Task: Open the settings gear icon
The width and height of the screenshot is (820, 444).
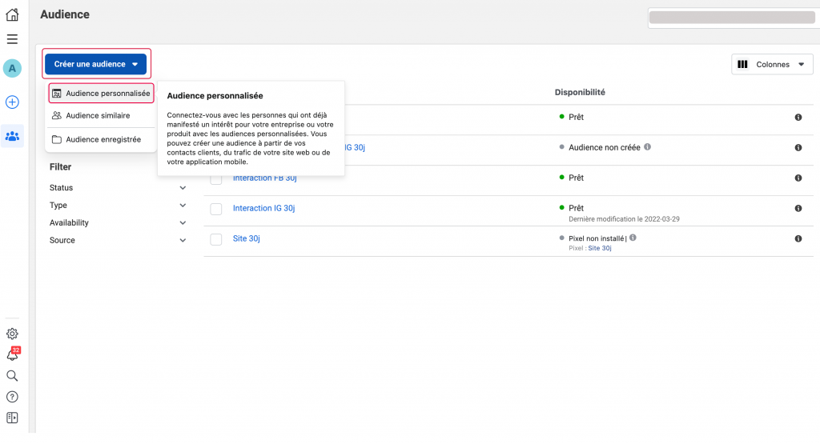Action: click(12, 334)
